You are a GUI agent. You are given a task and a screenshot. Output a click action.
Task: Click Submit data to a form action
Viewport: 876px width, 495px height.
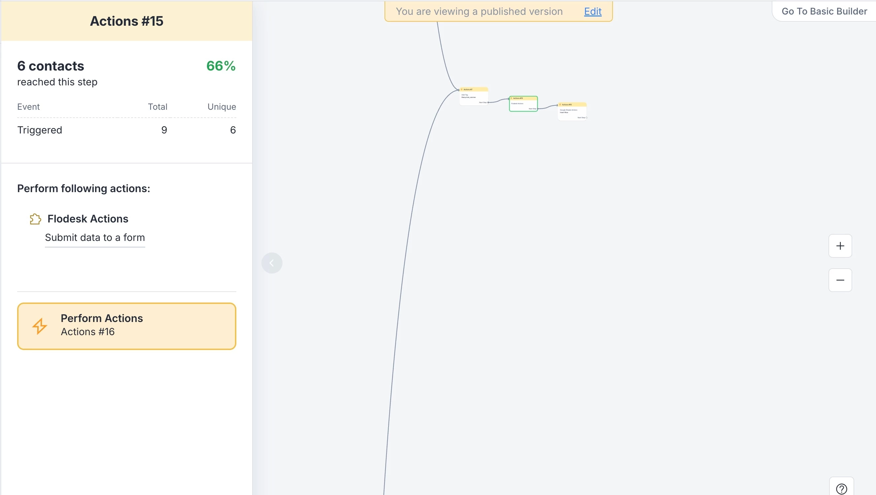(x=95, y=237)
